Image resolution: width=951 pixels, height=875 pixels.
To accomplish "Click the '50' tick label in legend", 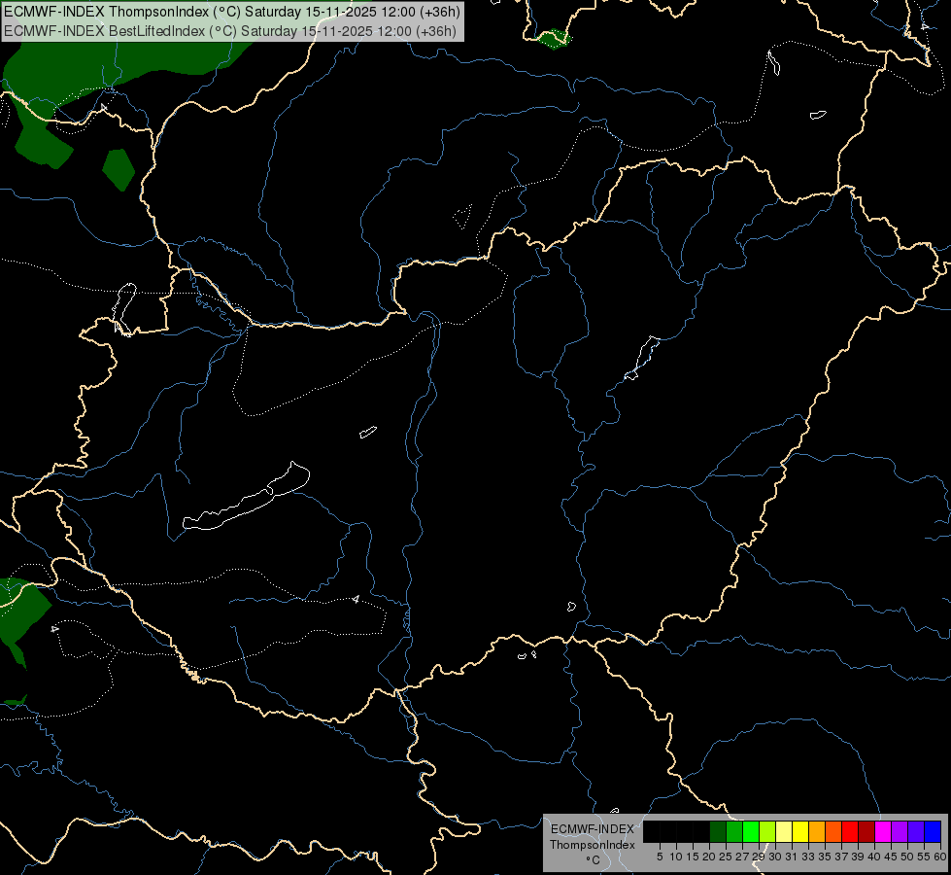I will [x=907, y=857].
